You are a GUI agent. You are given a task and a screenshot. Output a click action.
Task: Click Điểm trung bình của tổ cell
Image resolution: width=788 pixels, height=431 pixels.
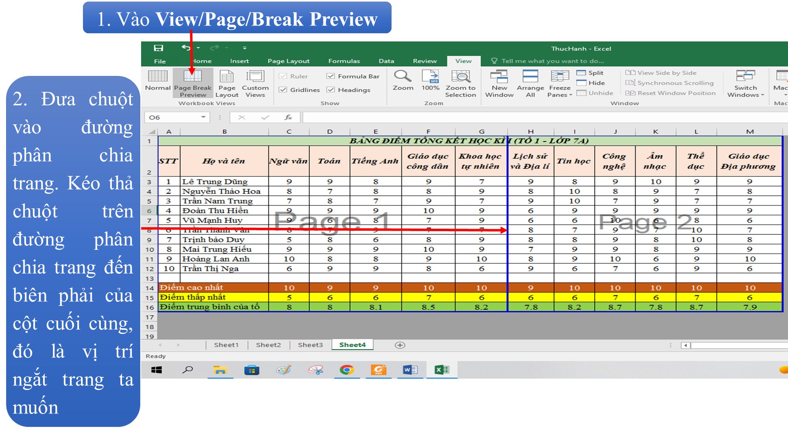coord(213,307)
